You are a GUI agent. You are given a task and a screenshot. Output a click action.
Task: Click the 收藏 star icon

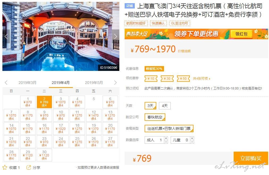click(5, 168)
